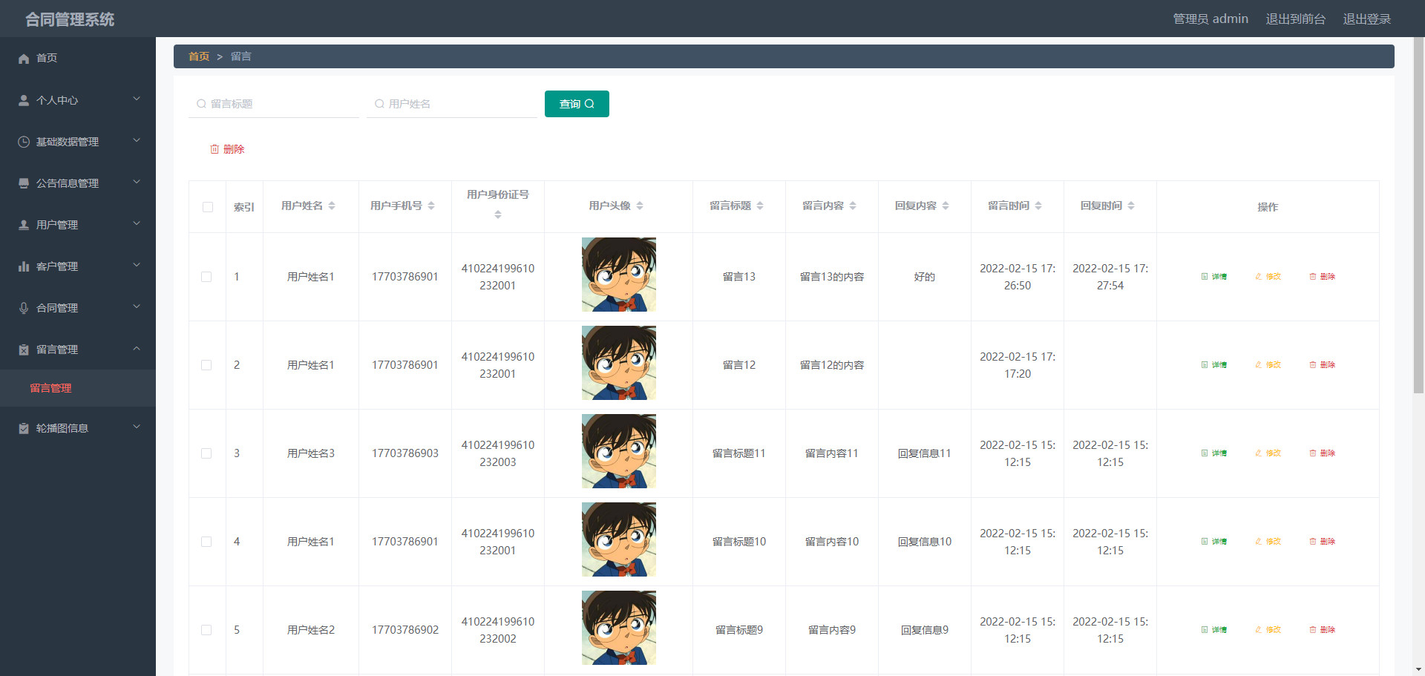1425x676 pixels.
Task: Check the checkbox for row 2 留言12
Action: [206, 365]
